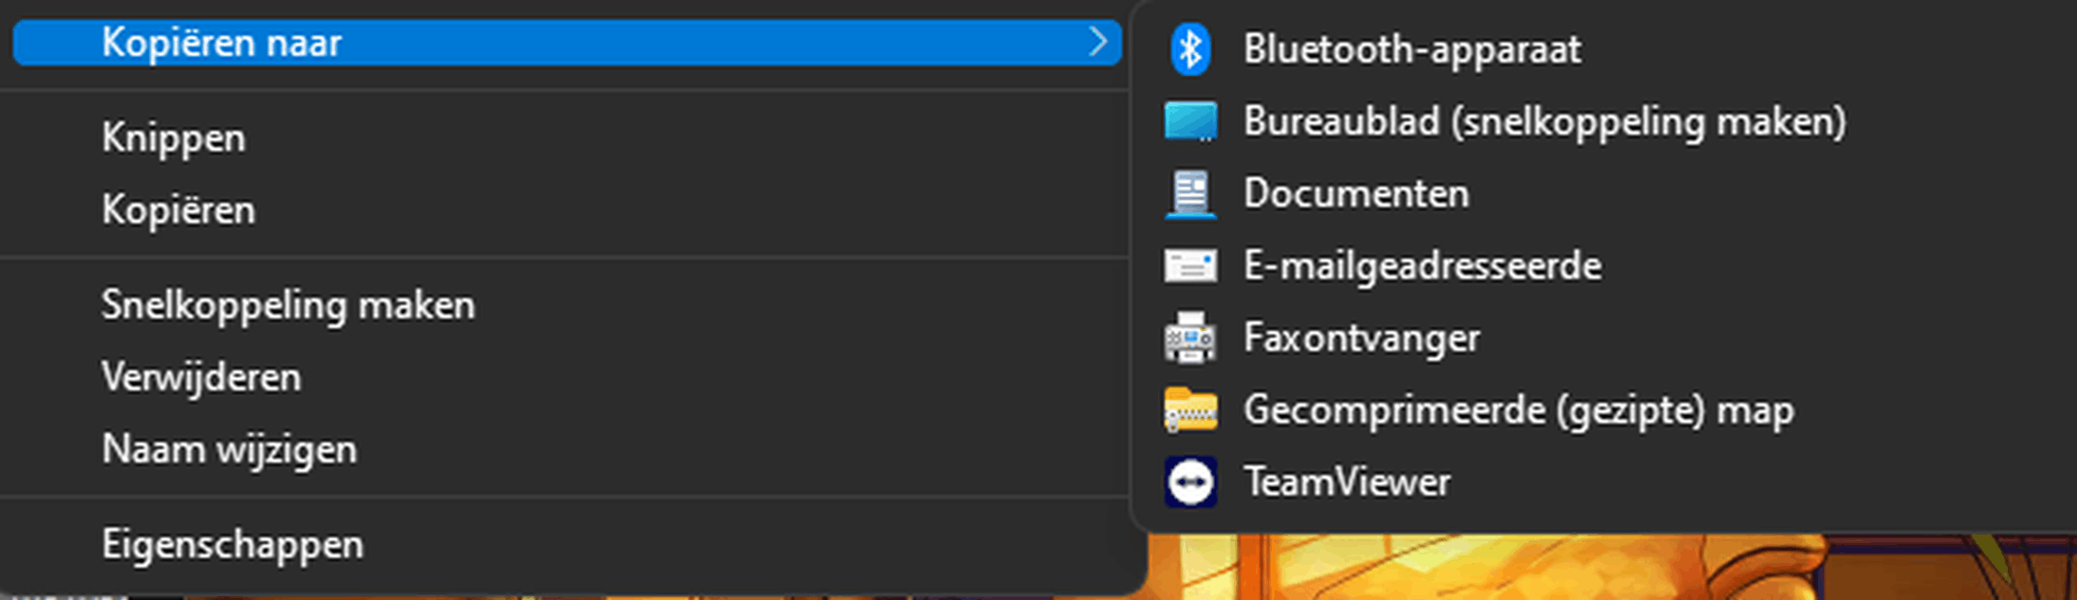
Task: Select the TeamViewer label
Action: [1347, 482]
